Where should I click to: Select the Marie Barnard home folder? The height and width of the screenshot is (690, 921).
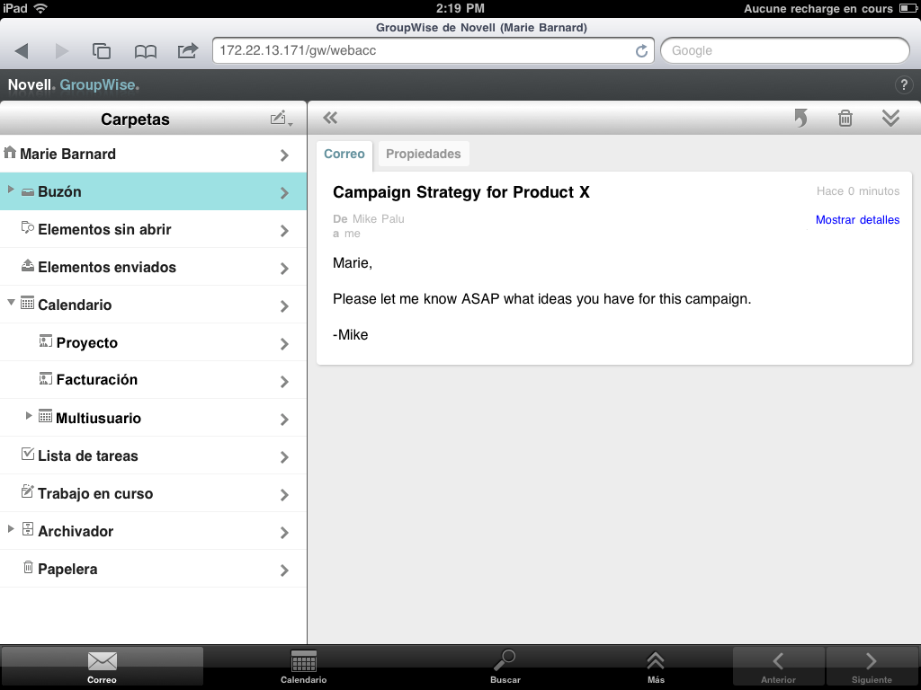153,154
